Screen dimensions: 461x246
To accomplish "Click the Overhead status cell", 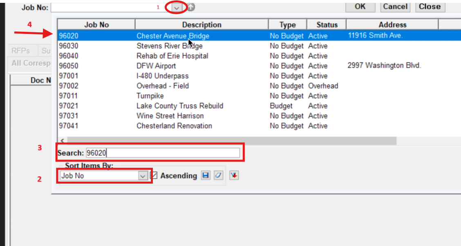I will 323,86.
